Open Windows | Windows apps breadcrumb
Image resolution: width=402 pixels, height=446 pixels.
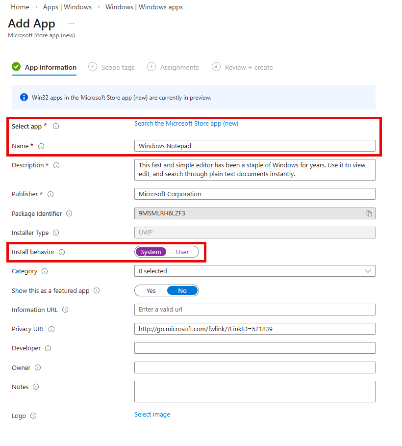click(x=144, y=7)
